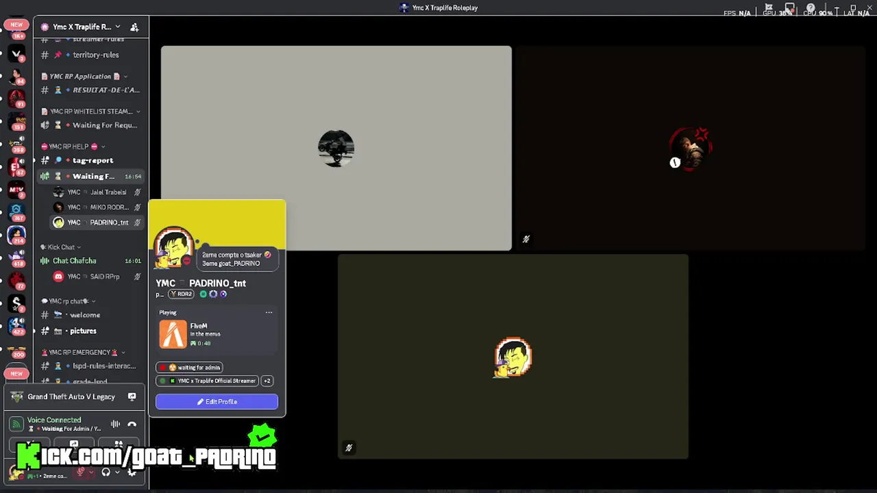Open the server with the 767 badge
Screen dimensions: 877x493
point(16,212)
